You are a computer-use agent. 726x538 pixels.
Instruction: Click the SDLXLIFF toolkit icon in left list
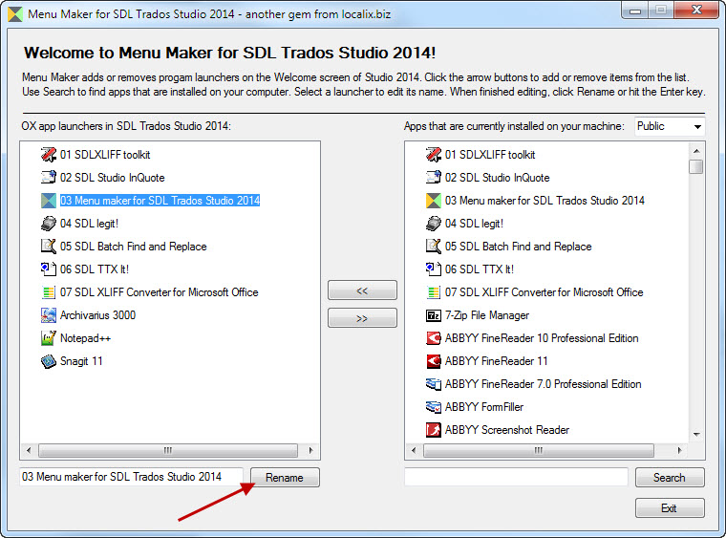point(49,155)
